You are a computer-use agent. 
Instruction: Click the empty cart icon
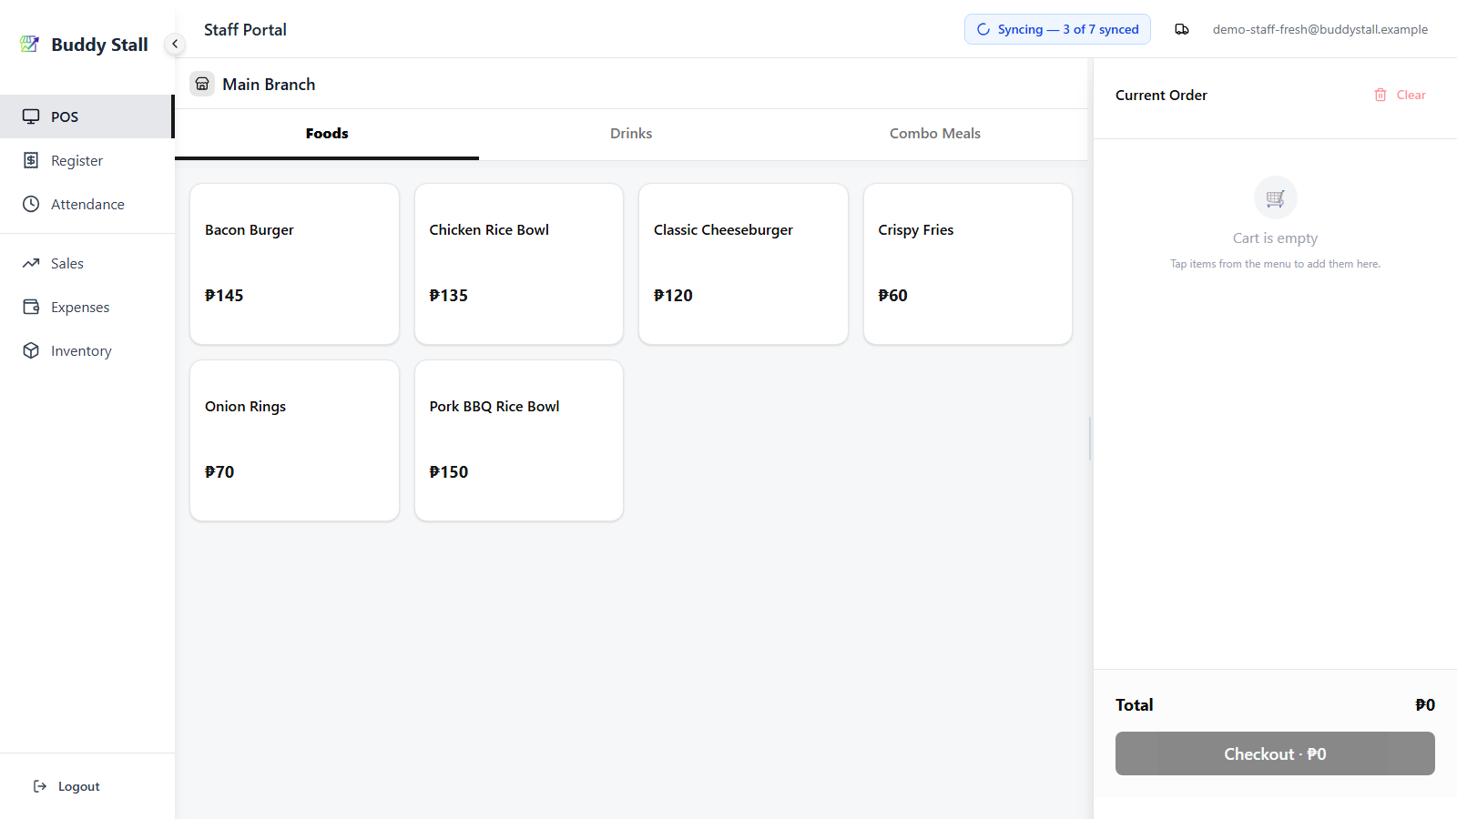[x=1275, y=197]
